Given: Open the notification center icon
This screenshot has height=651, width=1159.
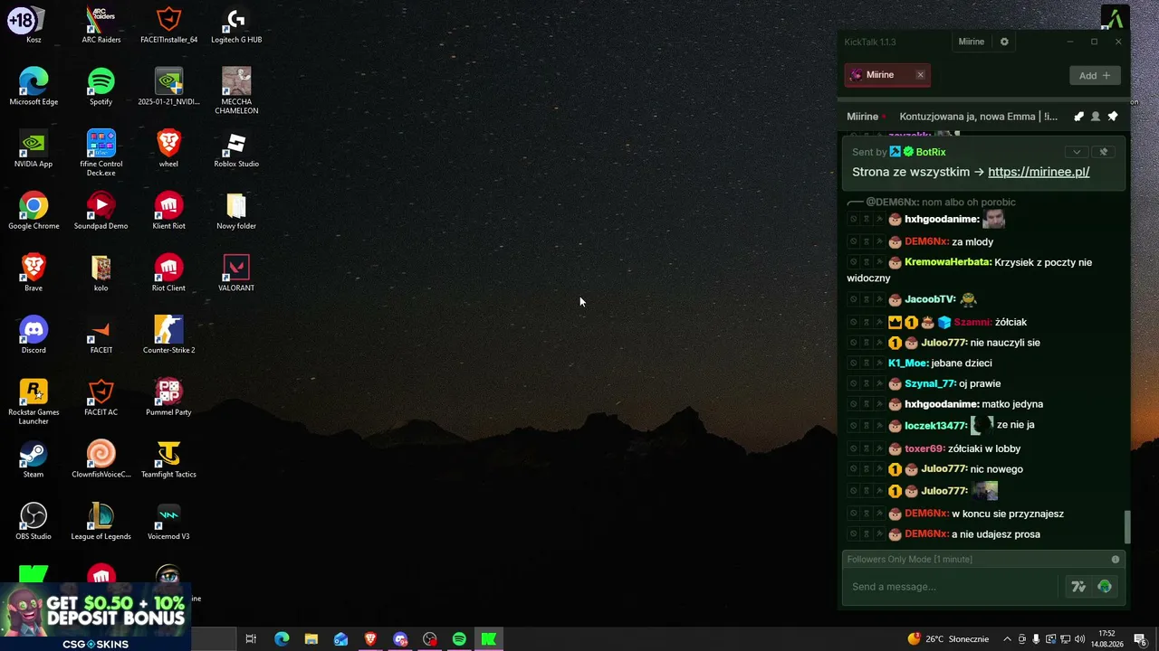Looking at the screenshot, I should 1140,639.
